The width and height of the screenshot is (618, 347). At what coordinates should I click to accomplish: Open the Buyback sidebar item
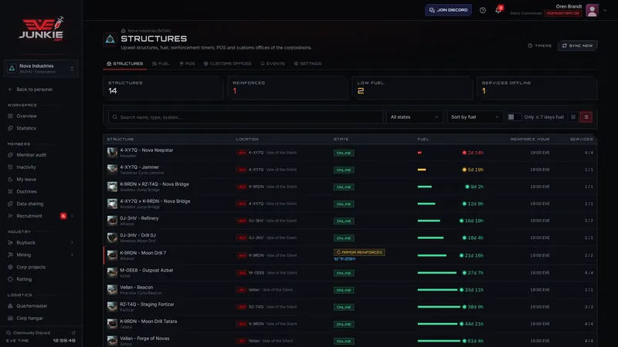click(25, 243)
